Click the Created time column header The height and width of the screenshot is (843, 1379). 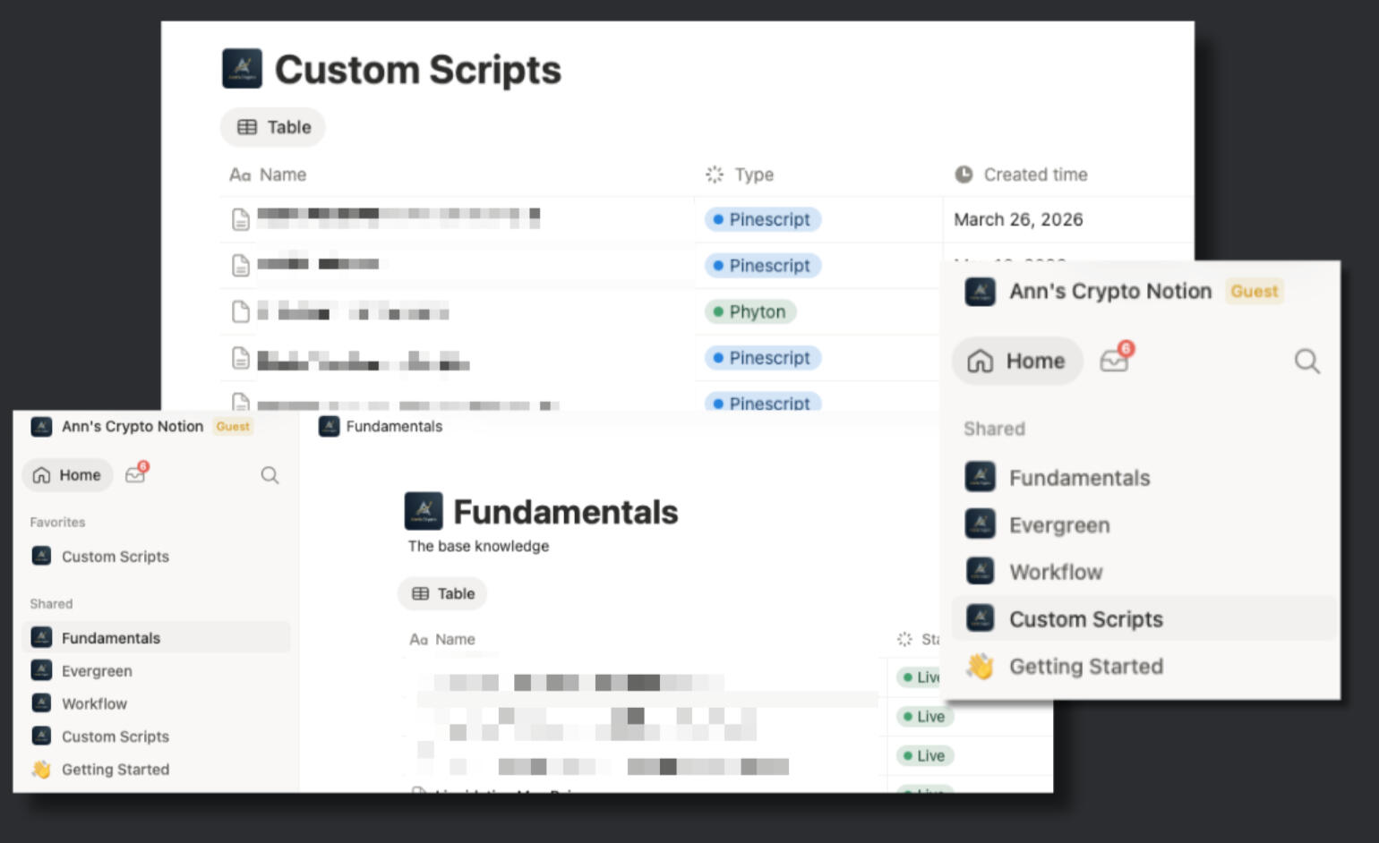(x=1021, y=175)
